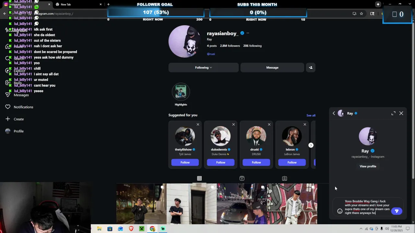
Task: Open post of man with crossed arms
Action: 191,204
